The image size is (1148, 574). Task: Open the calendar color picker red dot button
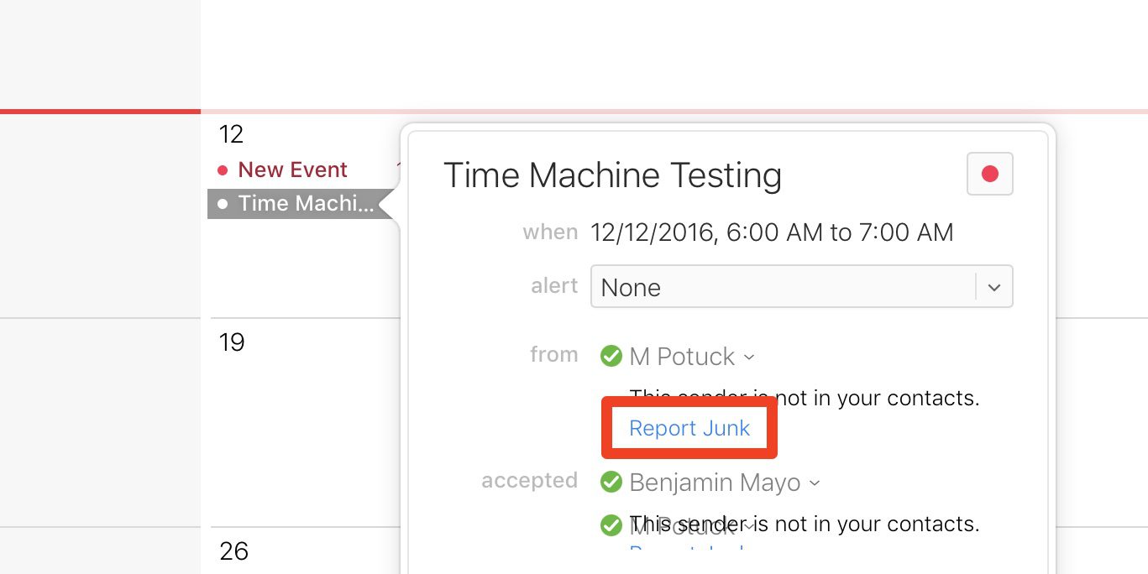coord(990,174)
